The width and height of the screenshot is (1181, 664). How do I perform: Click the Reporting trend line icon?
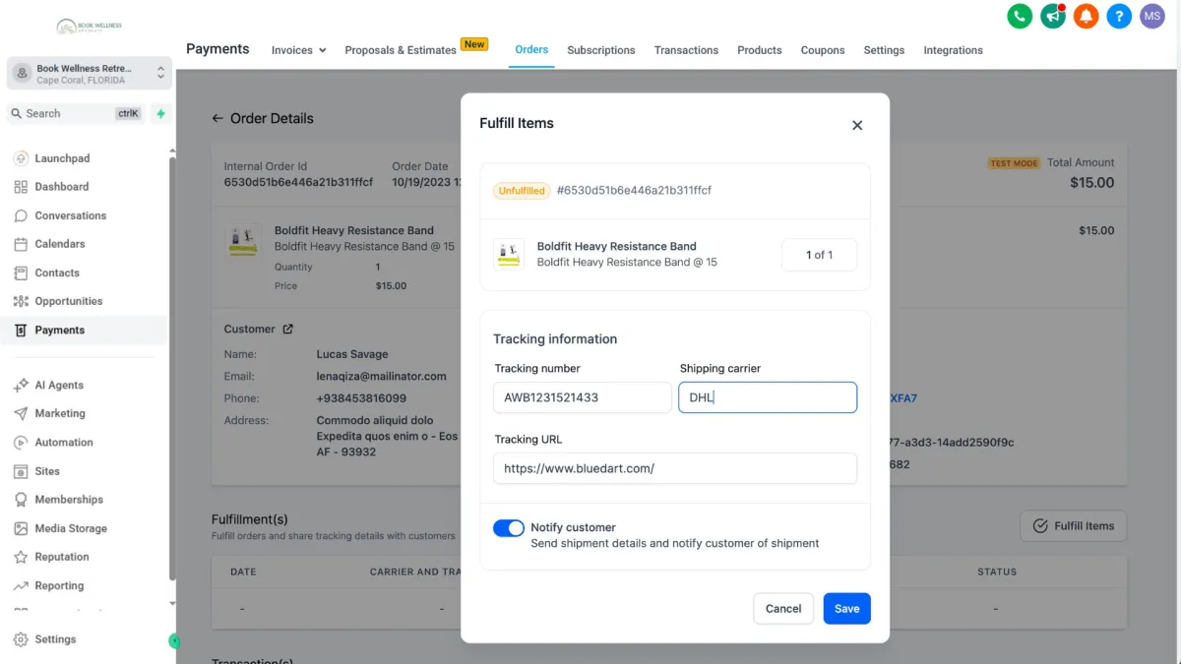[21, 585]
